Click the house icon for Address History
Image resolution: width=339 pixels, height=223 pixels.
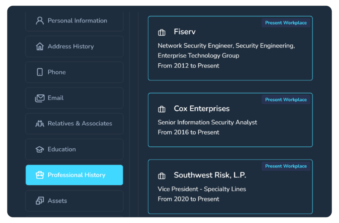[x=40, y=46]
